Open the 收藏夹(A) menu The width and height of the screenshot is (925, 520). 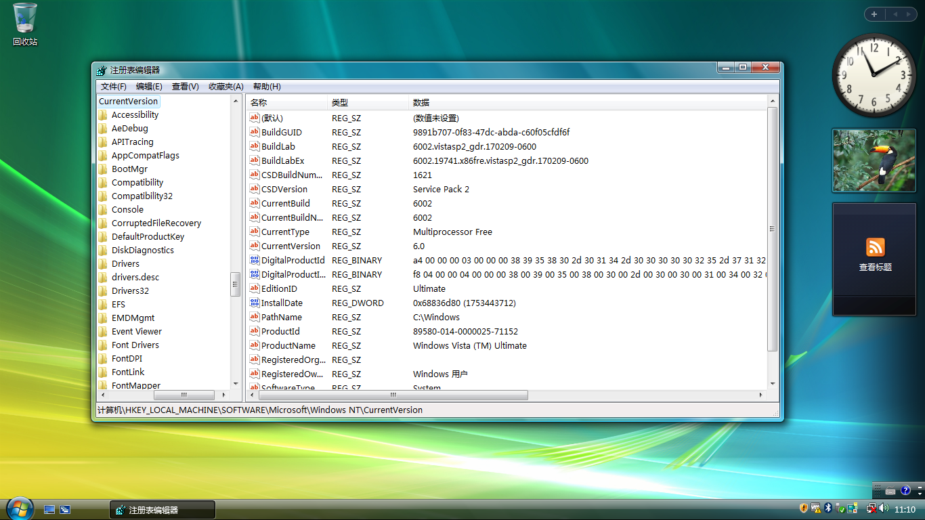point(226,86)
